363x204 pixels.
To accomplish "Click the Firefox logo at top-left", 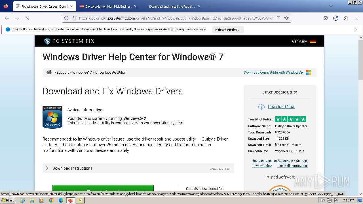I will (6, 6).
